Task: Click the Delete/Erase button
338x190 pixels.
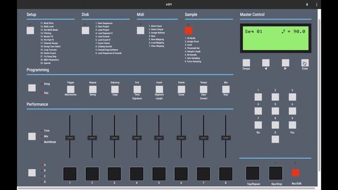Action: [x=181, y=89]
